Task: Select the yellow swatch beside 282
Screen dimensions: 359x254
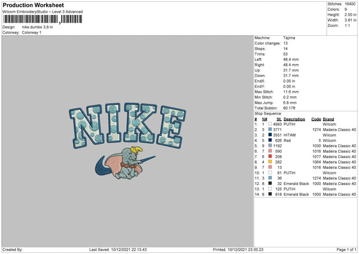Action: point(270,162)
